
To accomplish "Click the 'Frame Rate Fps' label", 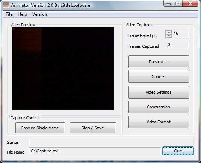I will coord(142,35).
